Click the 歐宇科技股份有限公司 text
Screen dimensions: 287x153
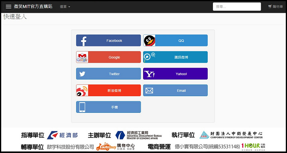(71, 147)
